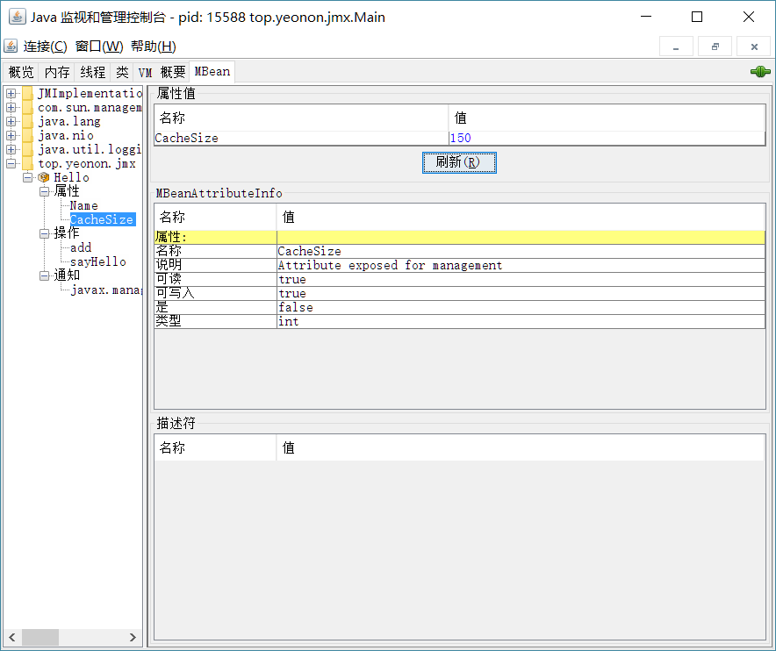Click the green connection status icon
Viewport: 776px width, 651px height.
(x=760, y=72)
